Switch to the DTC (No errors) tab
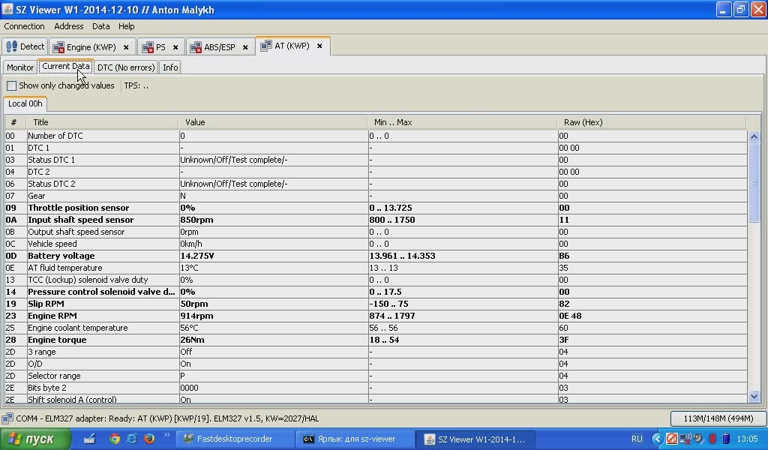This screenshot has height=450, width=768. pyautogui.click(x=126, y=67)
